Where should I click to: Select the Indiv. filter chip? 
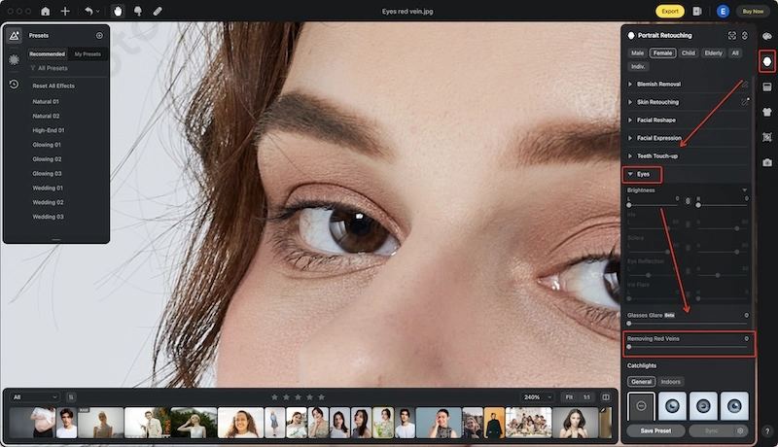638,66
